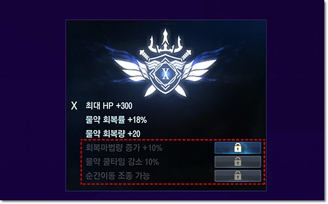Select the 회복마법량 증가 +10% locked text
328x204 pixels.
coord(124,148)
